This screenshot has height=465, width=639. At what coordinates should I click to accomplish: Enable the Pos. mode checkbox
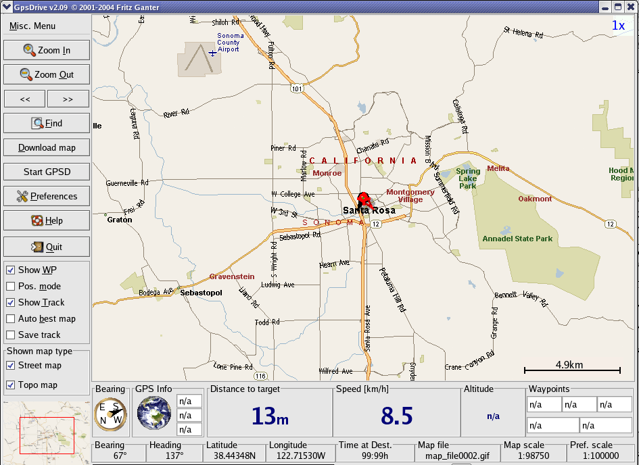[11, 286]
